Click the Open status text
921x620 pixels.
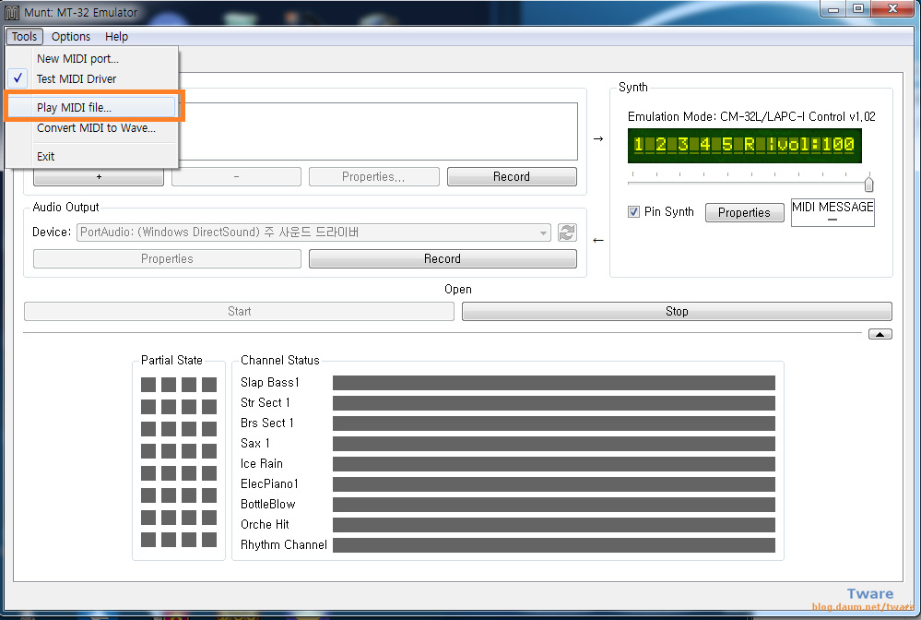(457, 289)
